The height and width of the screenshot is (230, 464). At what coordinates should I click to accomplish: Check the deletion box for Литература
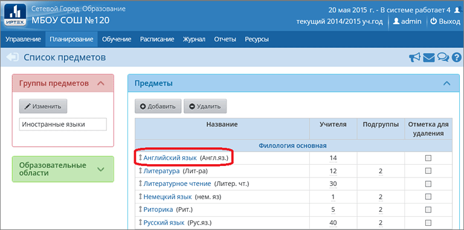click(x=428, y=171)
